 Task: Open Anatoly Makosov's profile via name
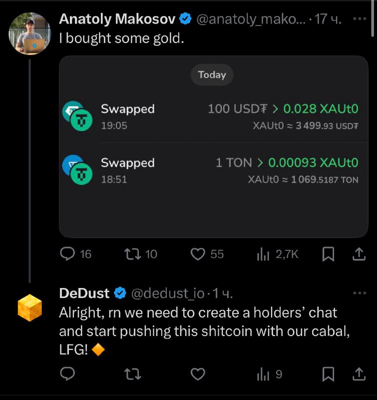[117, 19]
